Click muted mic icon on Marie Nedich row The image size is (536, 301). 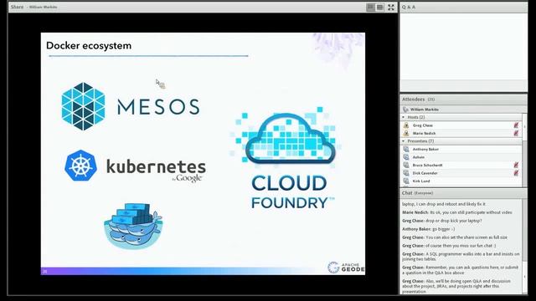[516, 133]
